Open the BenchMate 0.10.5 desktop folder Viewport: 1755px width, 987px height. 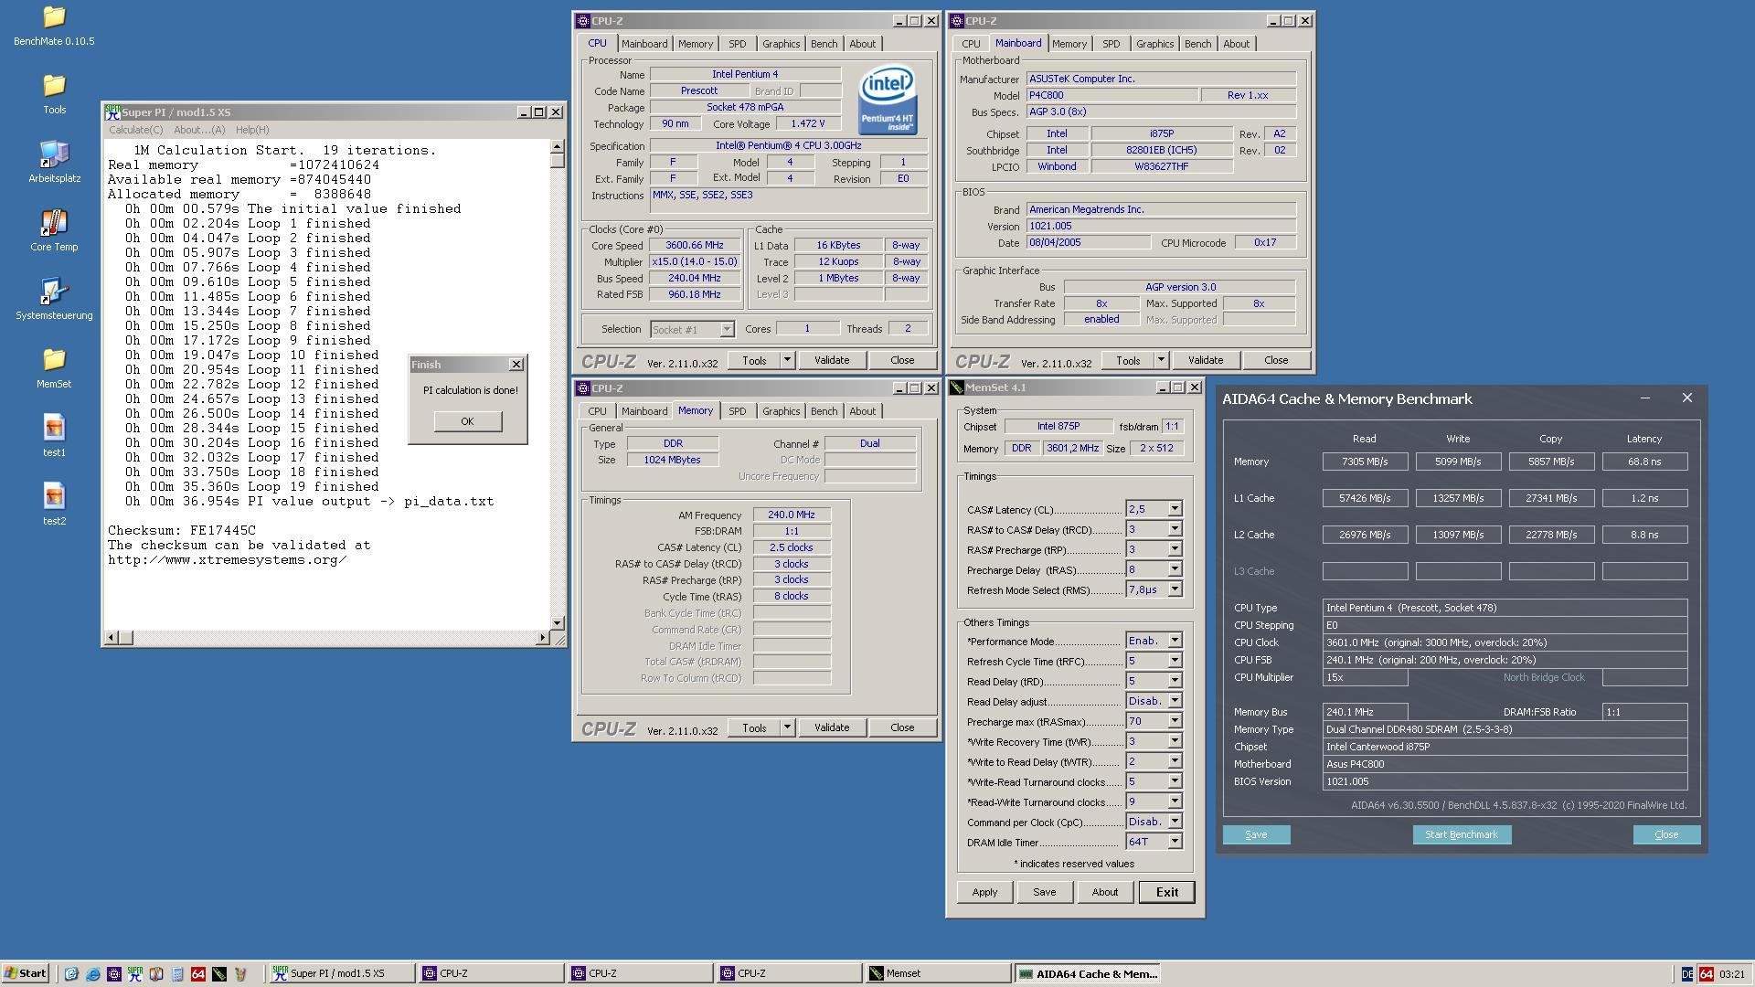pyautogui.click(x=54, y=26)
